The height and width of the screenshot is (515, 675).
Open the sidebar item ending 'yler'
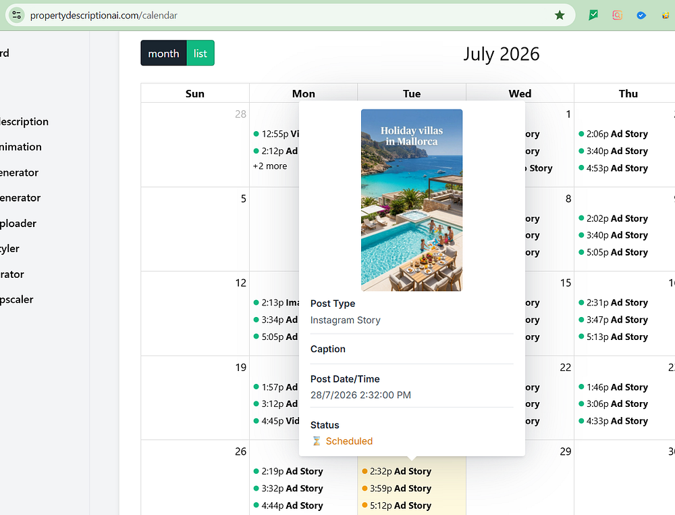9,249
